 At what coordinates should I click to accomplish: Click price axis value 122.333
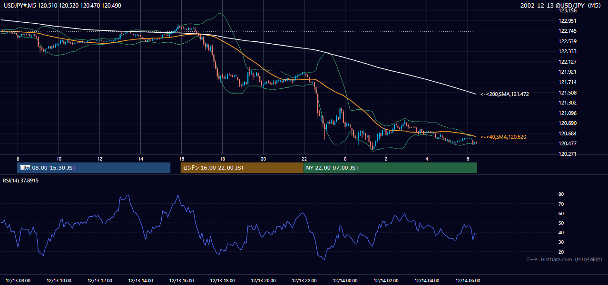(568, 51)
